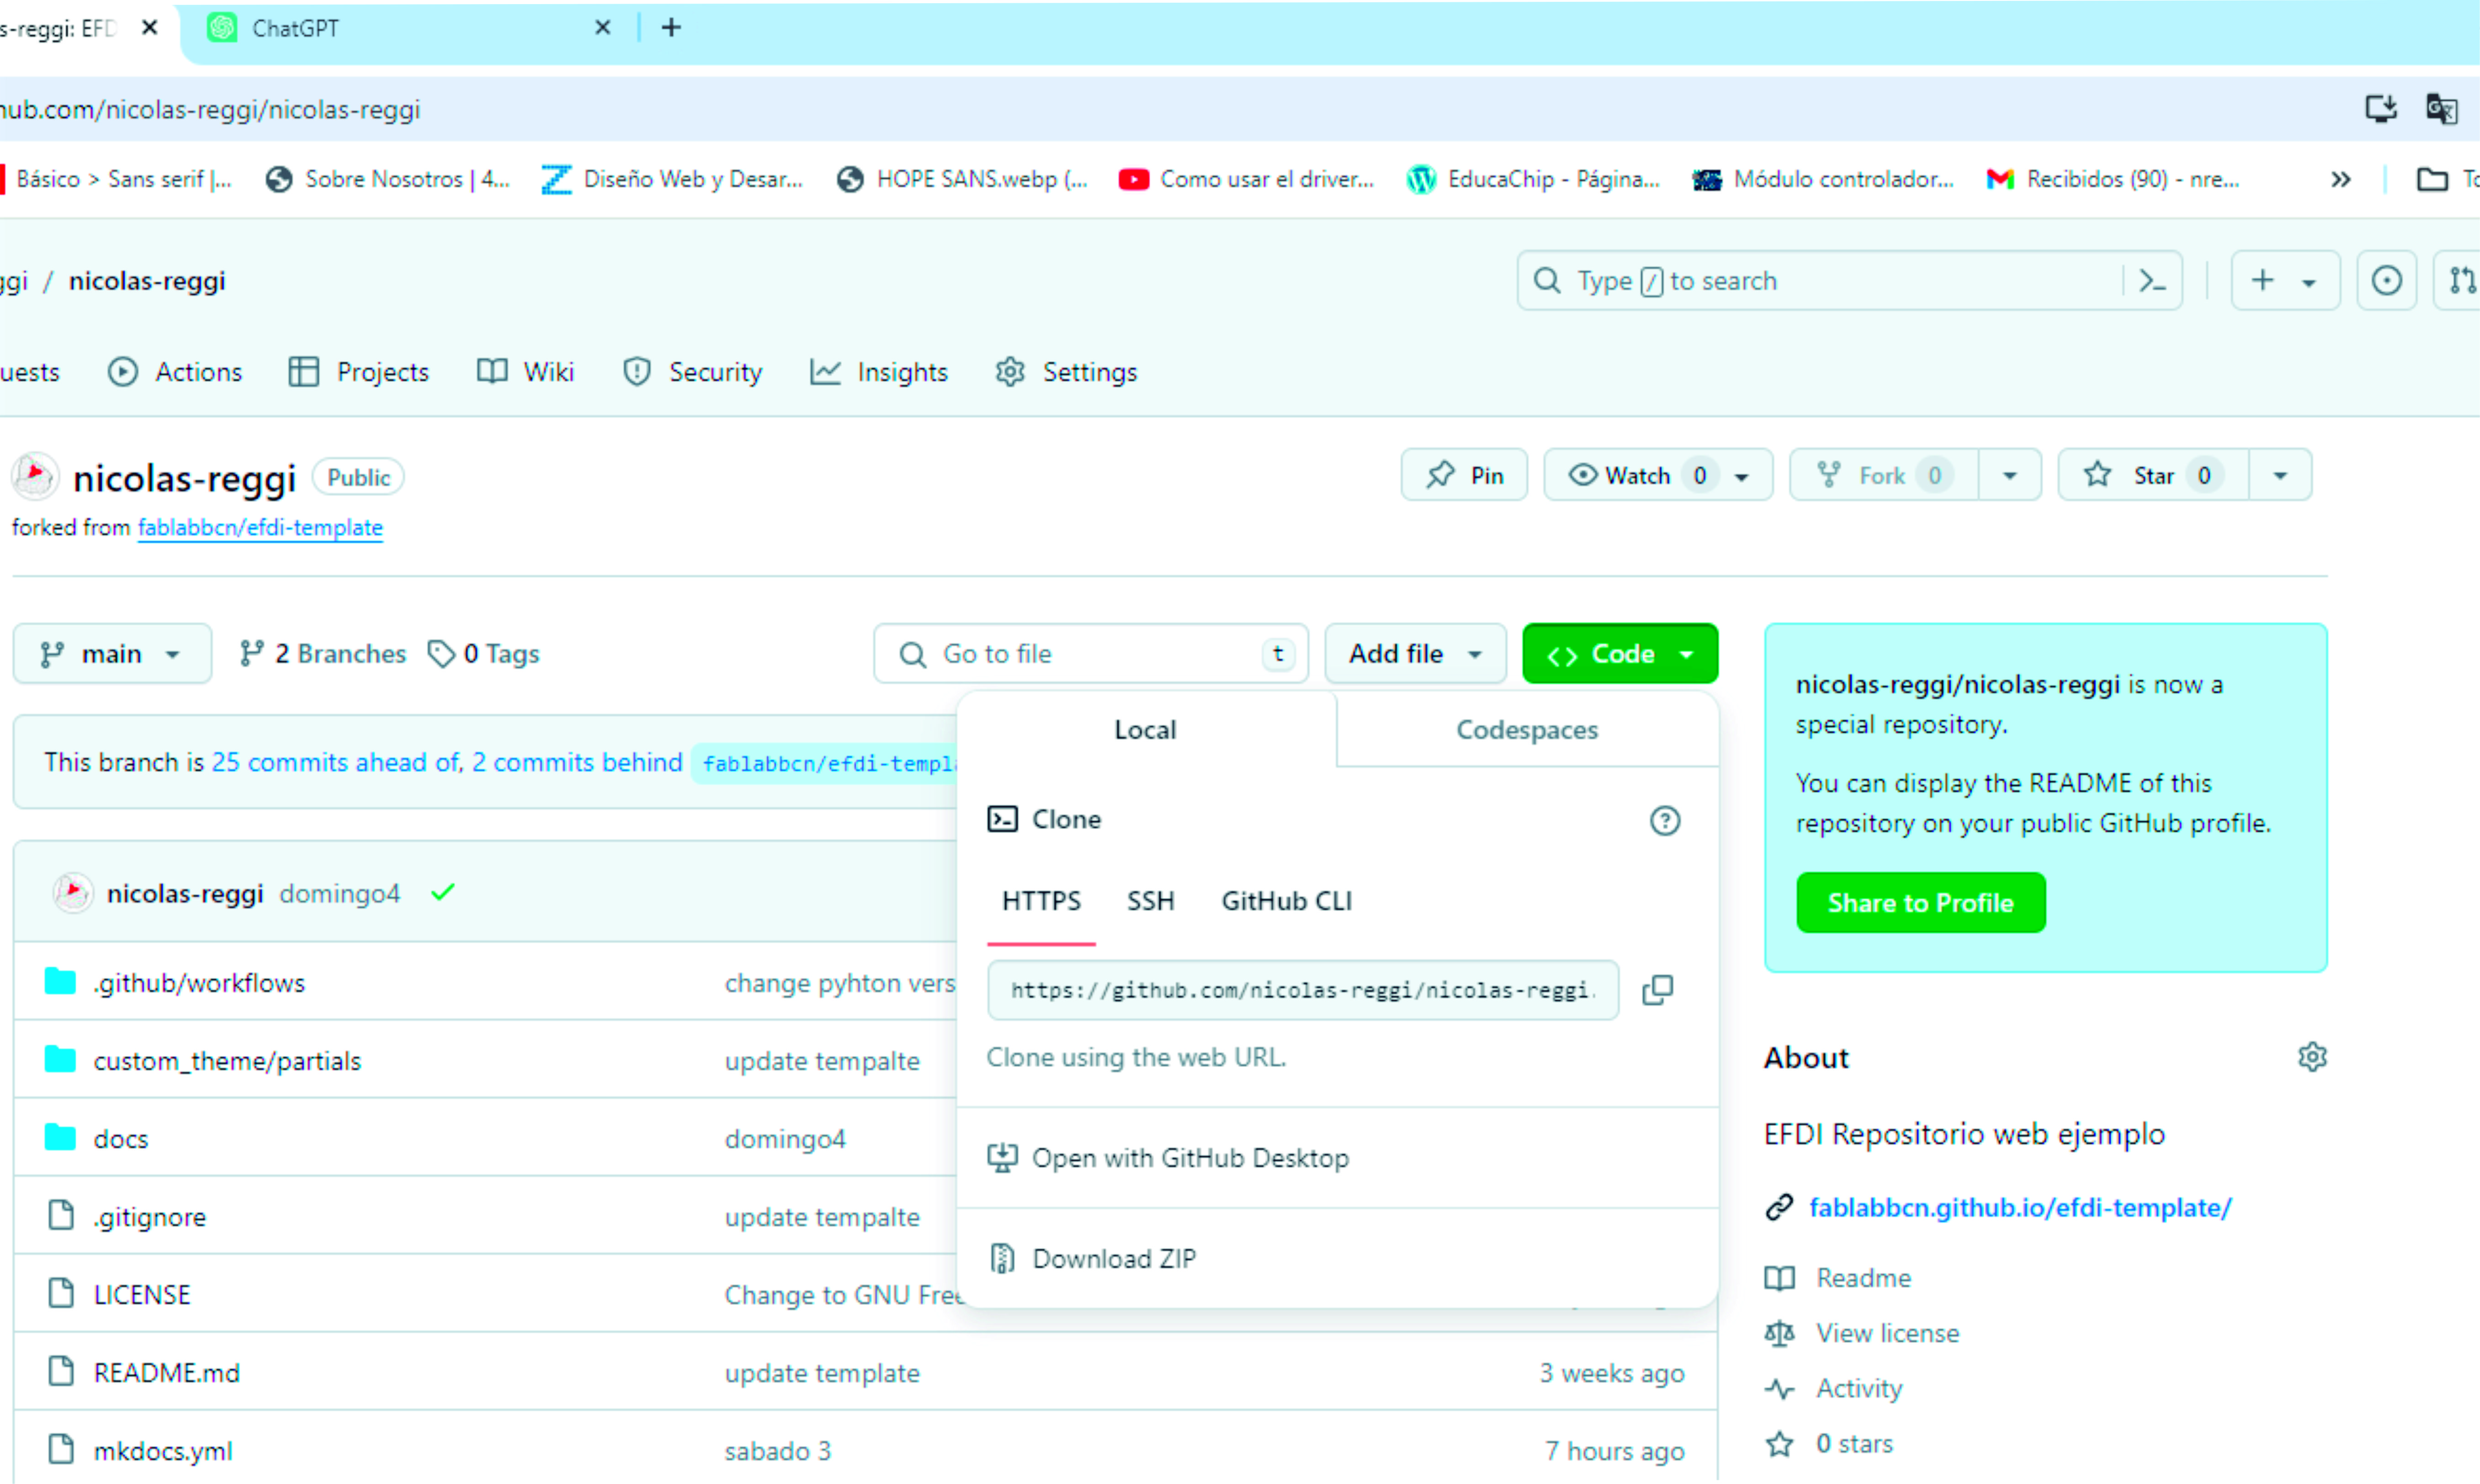Open a new browser tab

(x=671, y=28)
